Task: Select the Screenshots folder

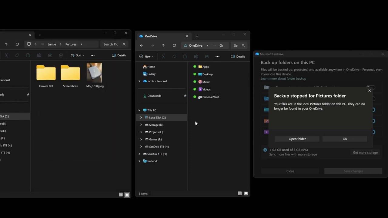Action: (x=70, y=76)
